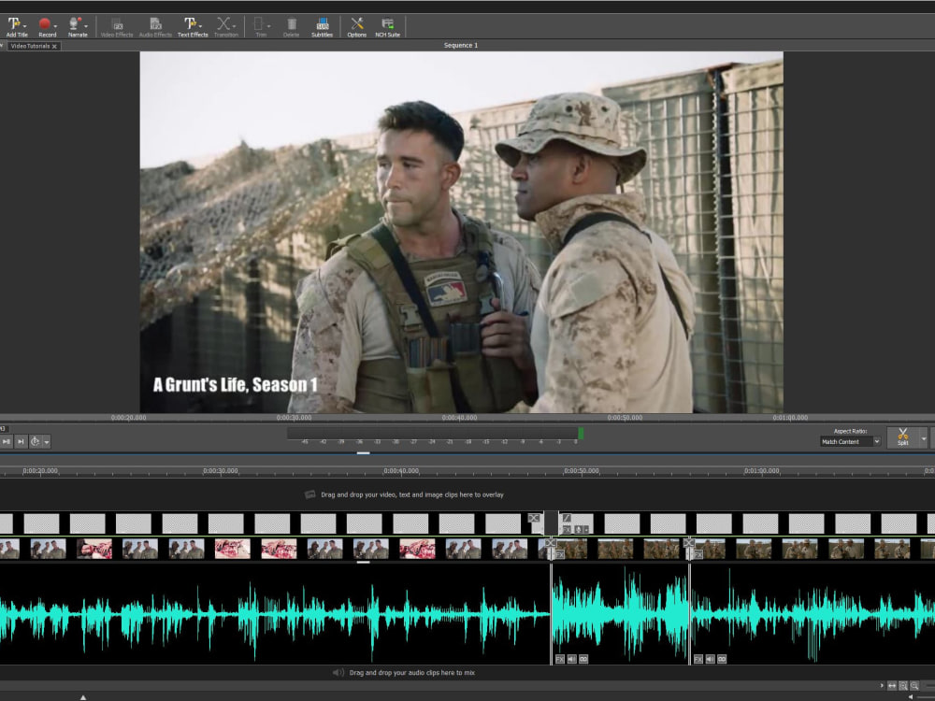Click the preview scrub position marker

[x=363, y=453]
